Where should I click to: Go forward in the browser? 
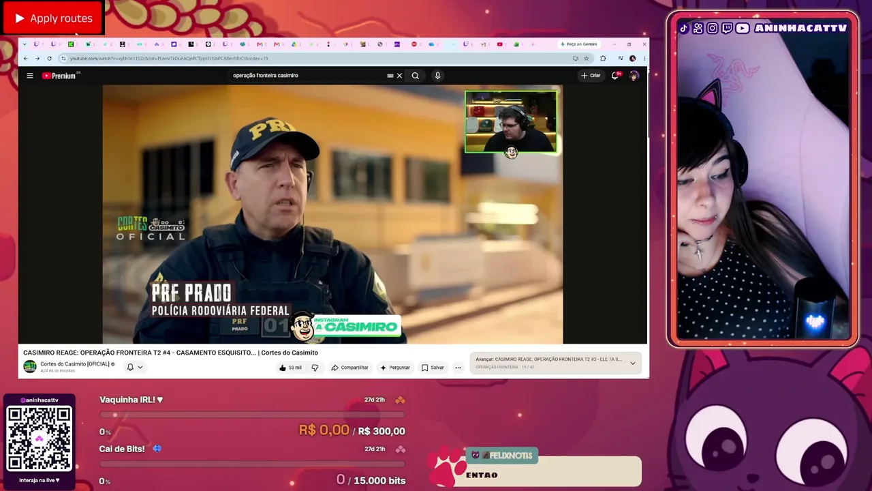pyautogui.click(x=37, y=59)
